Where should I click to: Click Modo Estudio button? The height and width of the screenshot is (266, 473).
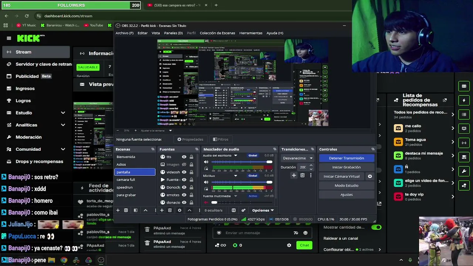coord(346,185)
